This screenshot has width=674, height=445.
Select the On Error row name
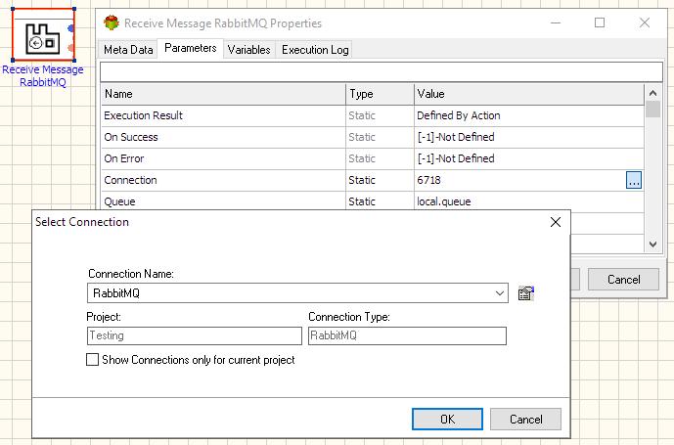pos(124,158)
